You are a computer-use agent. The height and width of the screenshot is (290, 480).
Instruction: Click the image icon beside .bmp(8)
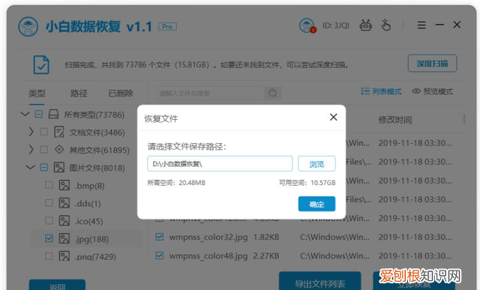tap(64, 185)
